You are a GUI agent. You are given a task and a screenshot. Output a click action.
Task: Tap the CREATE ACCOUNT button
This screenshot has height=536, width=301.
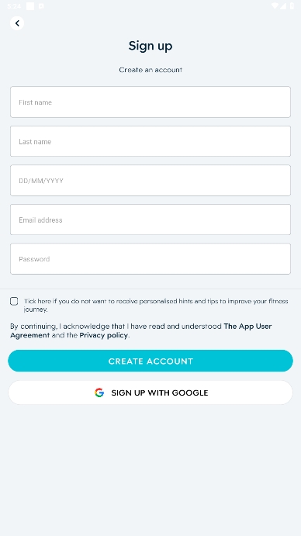[150, 361]
